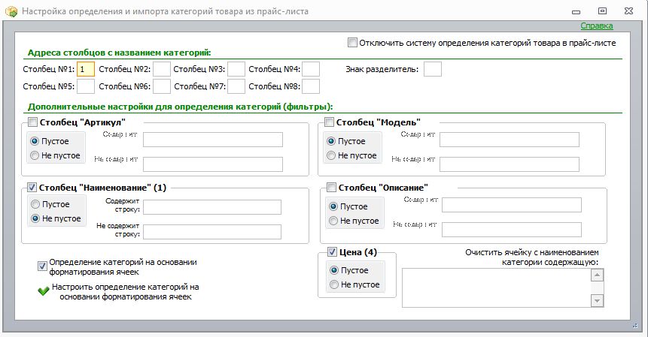Click the Столбец №5 input field
Viewport: 648px width, 337px height.
(86, 86)
